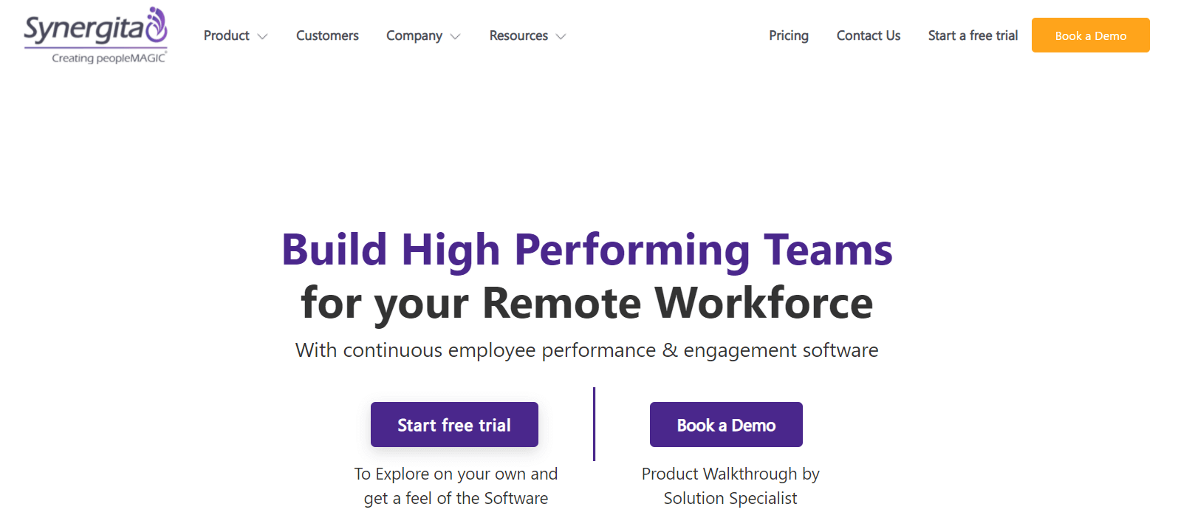This screenshot has height=518, width=1178.
Task: Click the purple Book a Demo button
Action: point(726,425)
